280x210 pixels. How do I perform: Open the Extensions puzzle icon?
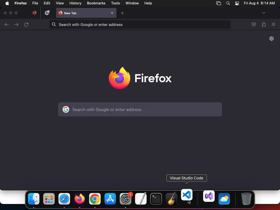264,24
